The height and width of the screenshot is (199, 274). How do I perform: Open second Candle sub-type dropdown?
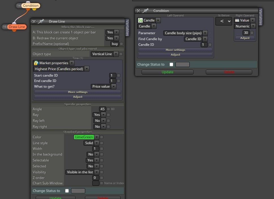pos(147,26)
